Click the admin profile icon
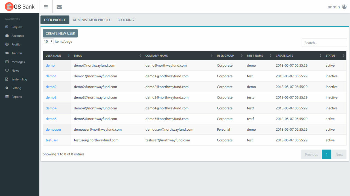This screenshot has width=350, height=196. pyautogui.click(x=344, y=7)
